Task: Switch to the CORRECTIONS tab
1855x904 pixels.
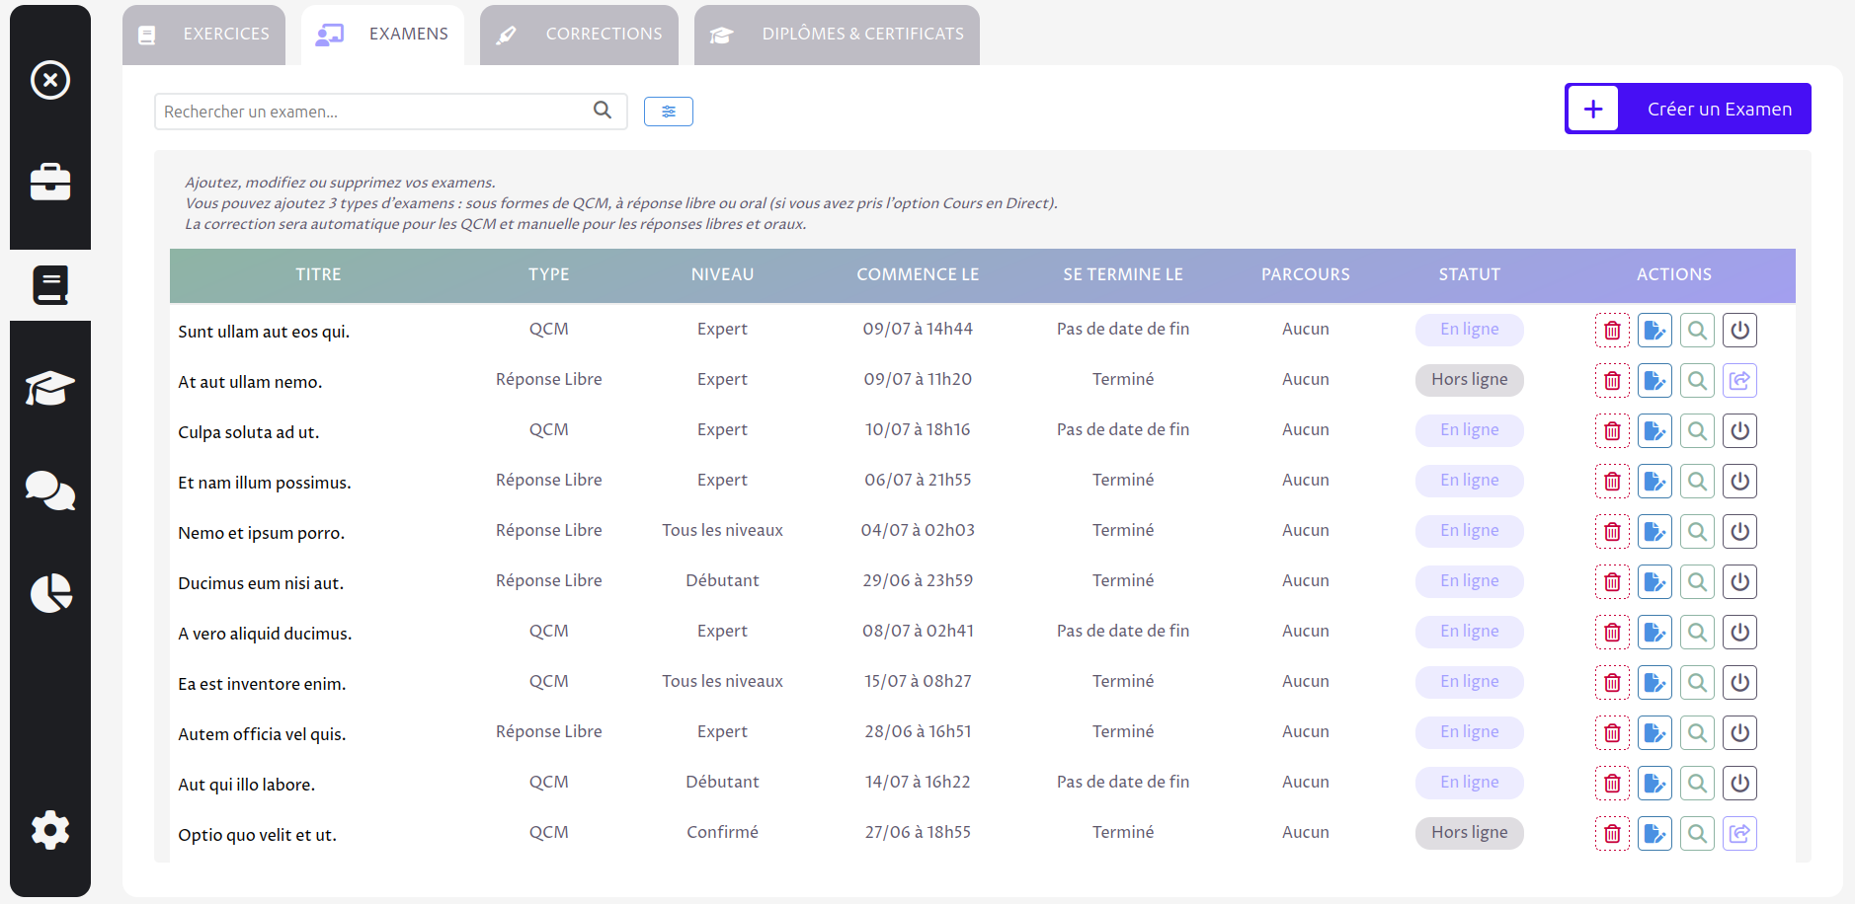Action: click(x=579, y=34)
